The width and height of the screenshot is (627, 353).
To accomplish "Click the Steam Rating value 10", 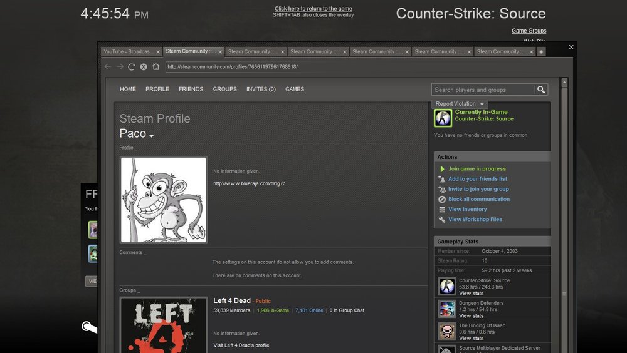I will tap(484, 261).
